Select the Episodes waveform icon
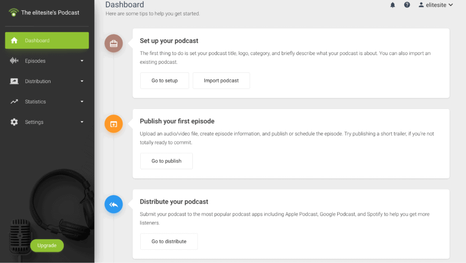The image size is (466, 263). (x=13, y=61)
